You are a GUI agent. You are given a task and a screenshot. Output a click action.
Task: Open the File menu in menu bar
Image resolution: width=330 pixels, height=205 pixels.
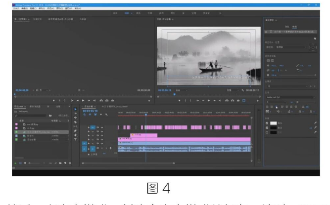(x=17, y=8)
